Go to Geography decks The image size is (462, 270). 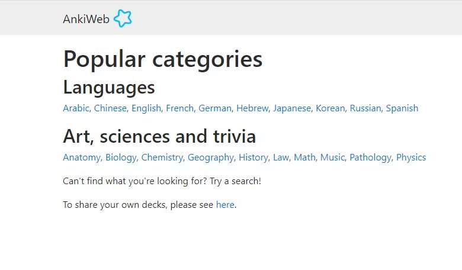pyautogui.click(x=211, y=157)
